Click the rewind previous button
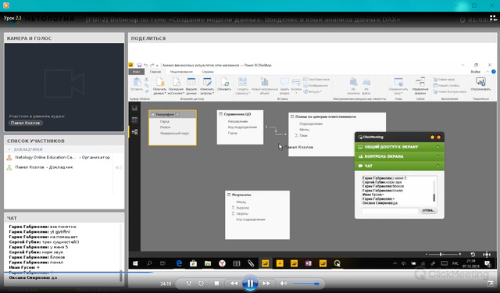 pyautogui.click(x=234, y=284)
